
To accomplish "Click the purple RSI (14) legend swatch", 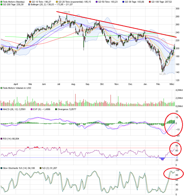I will click(x=2, y=139).
